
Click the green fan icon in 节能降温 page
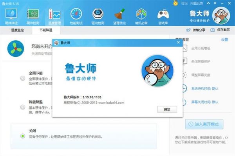(x=16, y=48)
